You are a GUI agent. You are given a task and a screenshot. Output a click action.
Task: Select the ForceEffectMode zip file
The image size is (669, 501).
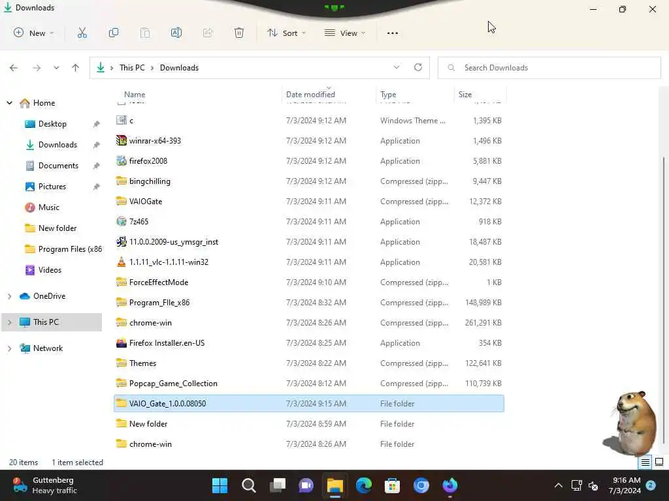click(309, 282)
